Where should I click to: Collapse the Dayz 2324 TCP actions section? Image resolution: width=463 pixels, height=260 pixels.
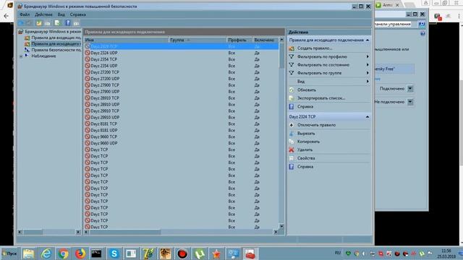pos(368,117)
